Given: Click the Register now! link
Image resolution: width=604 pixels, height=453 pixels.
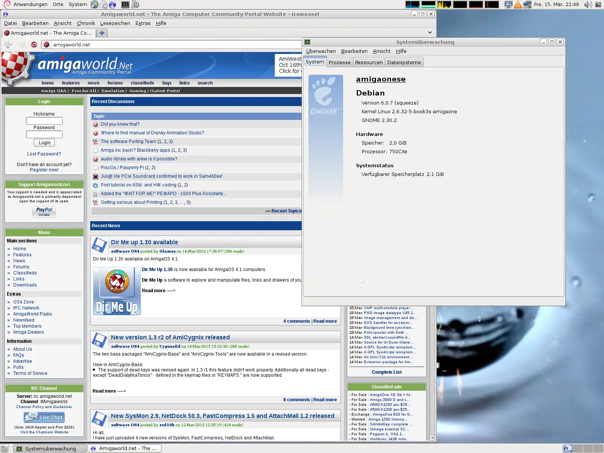Looking at the screenshot, I should pyautogui.click(x=44, y=170).
